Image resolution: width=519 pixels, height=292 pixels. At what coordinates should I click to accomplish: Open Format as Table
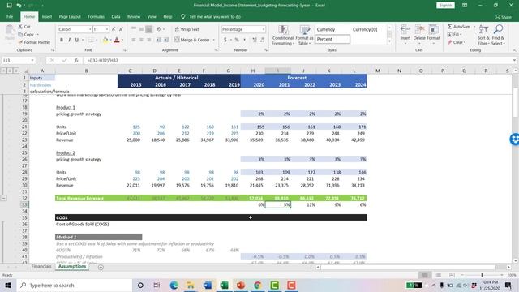[x=304, y=36]
